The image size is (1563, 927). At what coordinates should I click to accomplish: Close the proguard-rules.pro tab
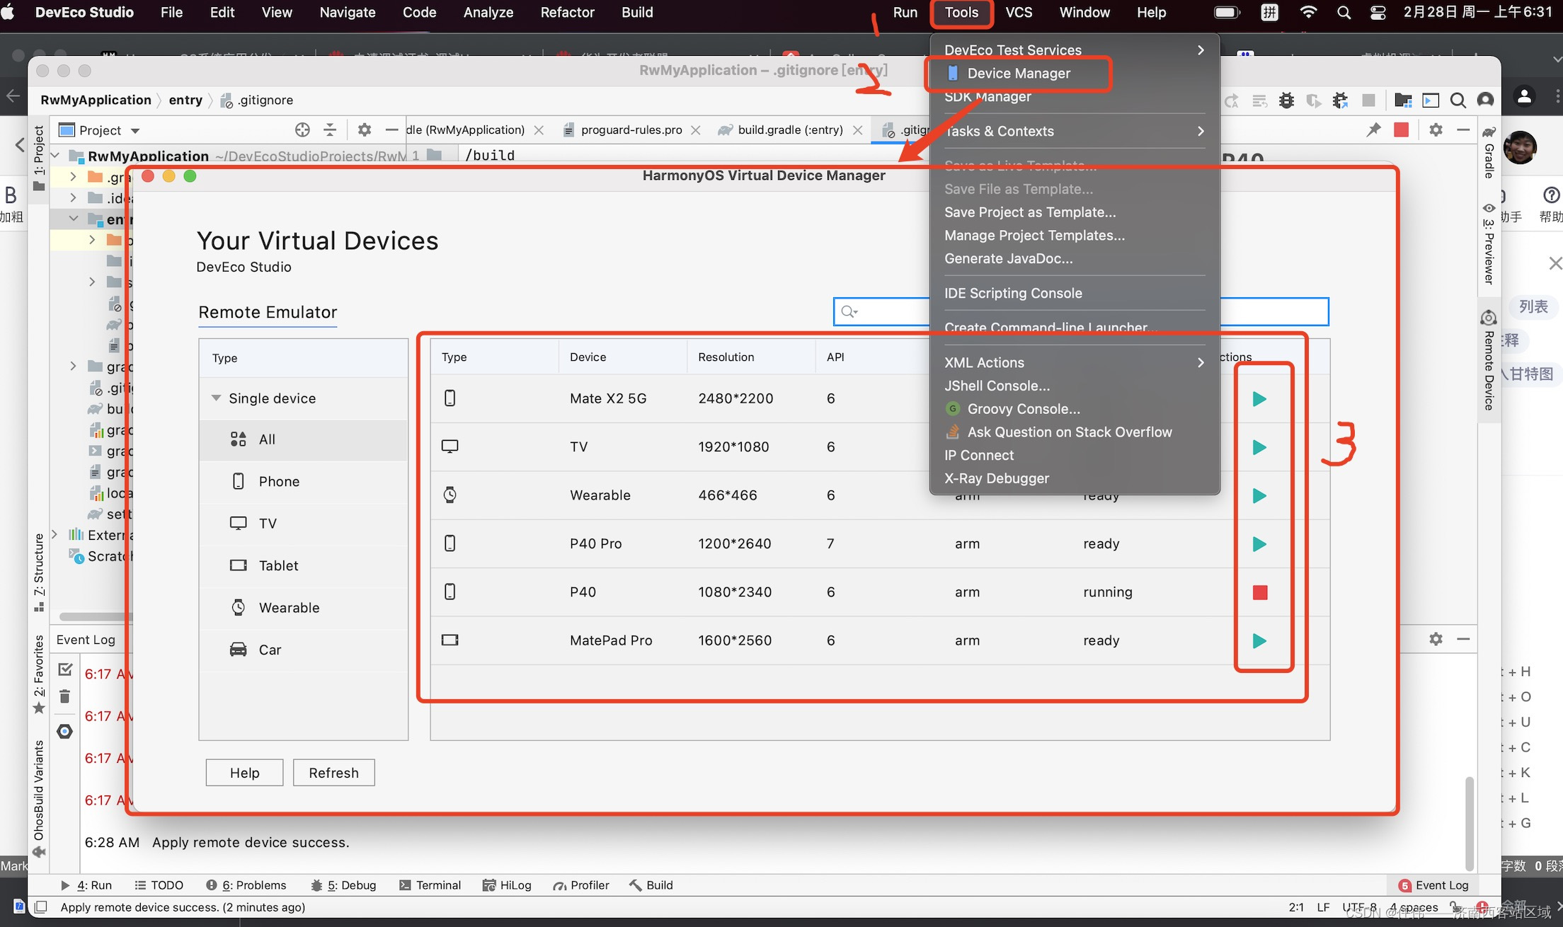click(x=696, y=130)
